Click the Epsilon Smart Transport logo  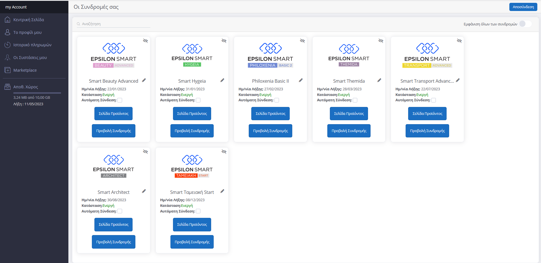427,55
